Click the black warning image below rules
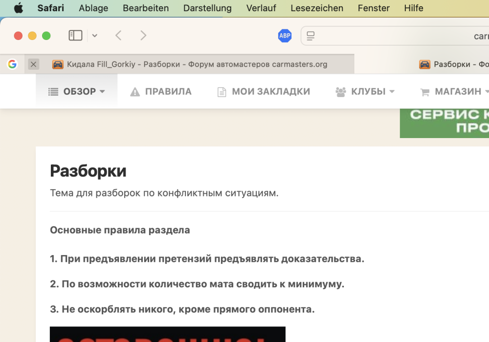 click(x=167, y=334)
